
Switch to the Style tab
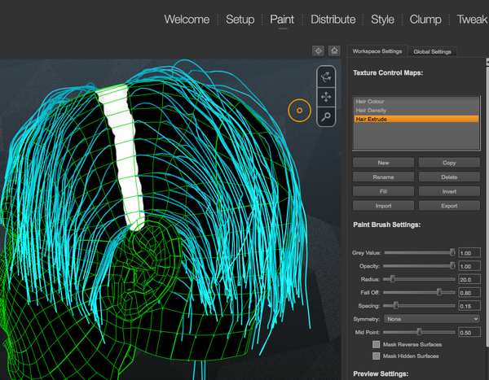382,20
